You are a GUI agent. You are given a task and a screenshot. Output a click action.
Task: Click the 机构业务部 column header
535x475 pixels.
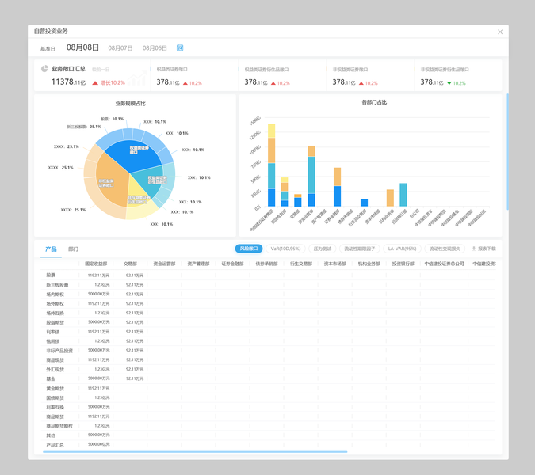pos(369,264)
